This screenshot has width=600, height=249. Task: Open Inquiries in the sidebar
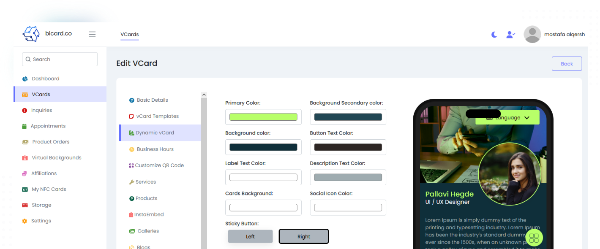pyautogui.click(x=41, y=110)
